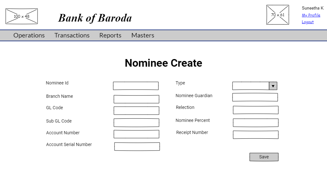
Task: Expand the dropdown arrow in right column
Action: 273,86
